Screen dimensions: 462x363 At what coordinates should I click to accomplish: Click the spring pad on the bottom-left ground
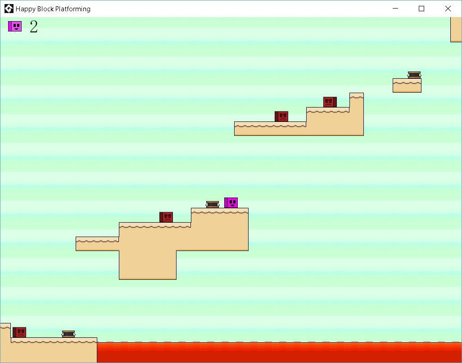68,334
